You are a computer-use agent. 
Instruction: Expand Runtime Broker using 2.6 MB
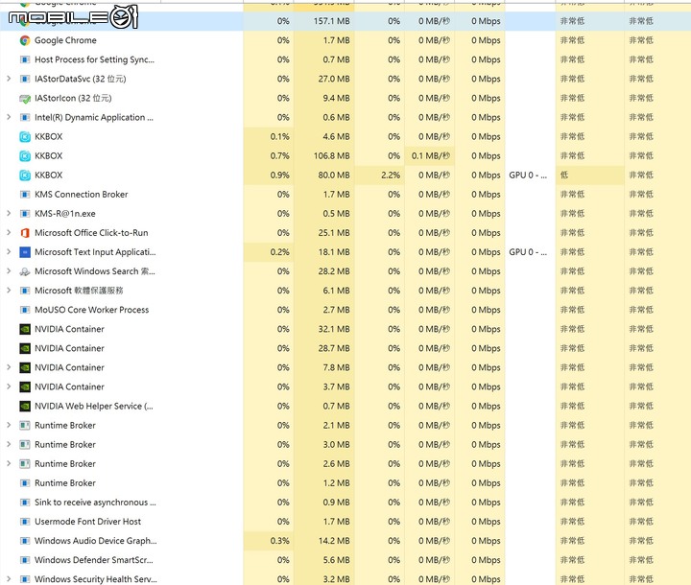point(9,464)
